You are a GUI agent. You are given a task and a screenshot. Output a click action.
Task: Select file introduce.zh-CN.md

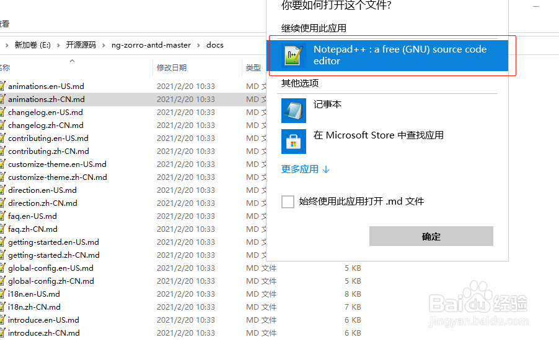pyautogui.click(x=44, y=333)
